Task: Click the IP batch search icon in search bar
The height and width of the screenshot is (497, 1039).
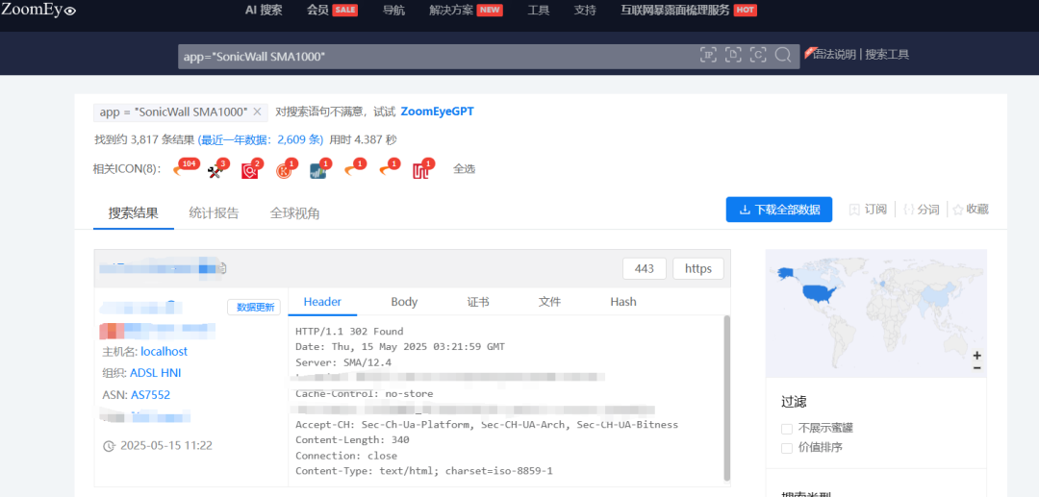Action: click(x=708, y=55)
